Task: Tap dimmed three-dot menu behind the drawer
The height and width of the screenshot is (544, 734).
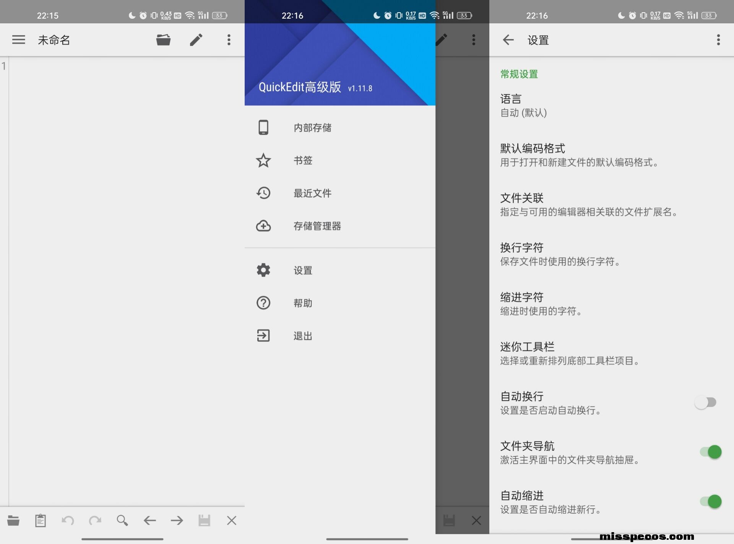Action: (x=474, y=40)
